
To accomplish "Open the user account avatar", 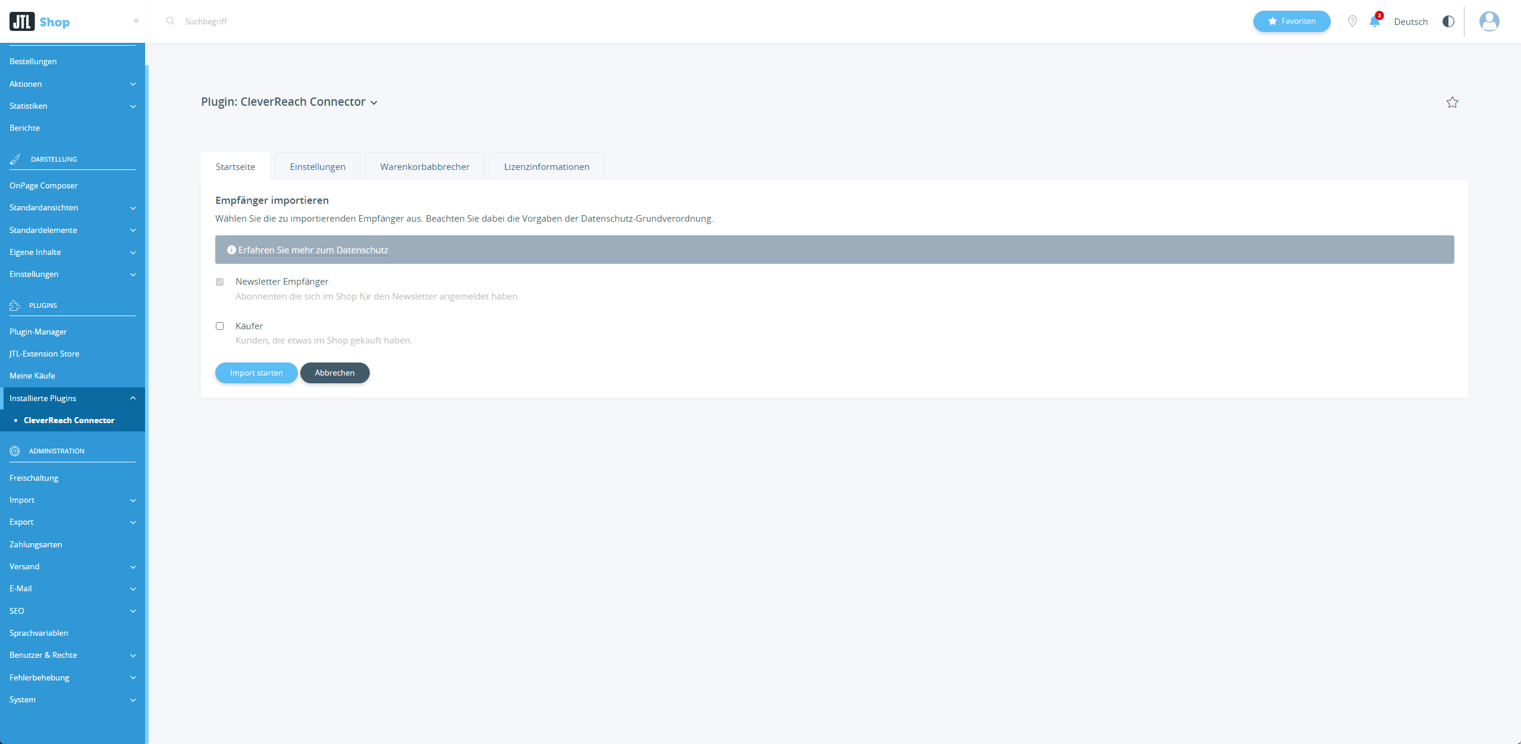I will [1489, 21].
